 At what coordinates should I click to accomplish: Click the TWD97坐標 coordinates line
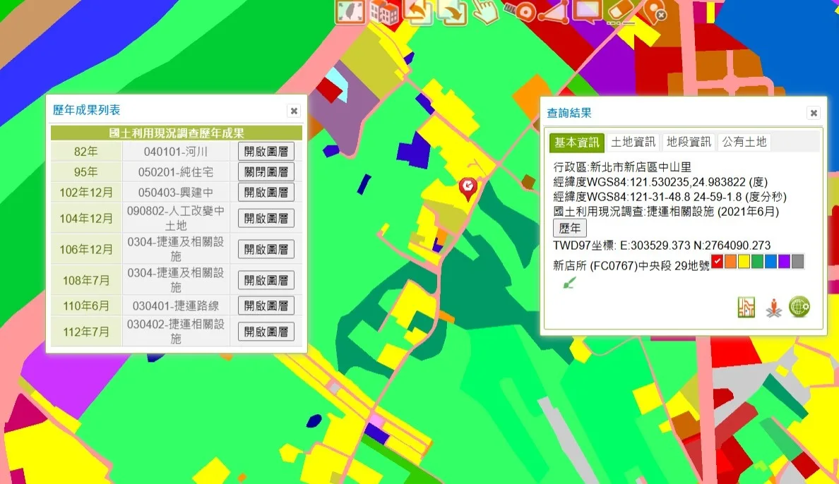click(x=662, y=246)
